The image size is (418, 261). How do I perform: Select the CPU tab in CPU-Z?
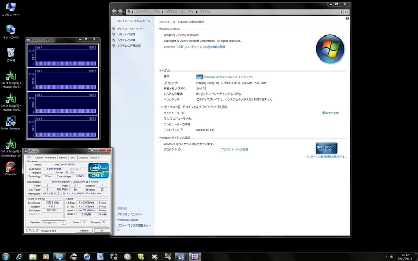29,158
